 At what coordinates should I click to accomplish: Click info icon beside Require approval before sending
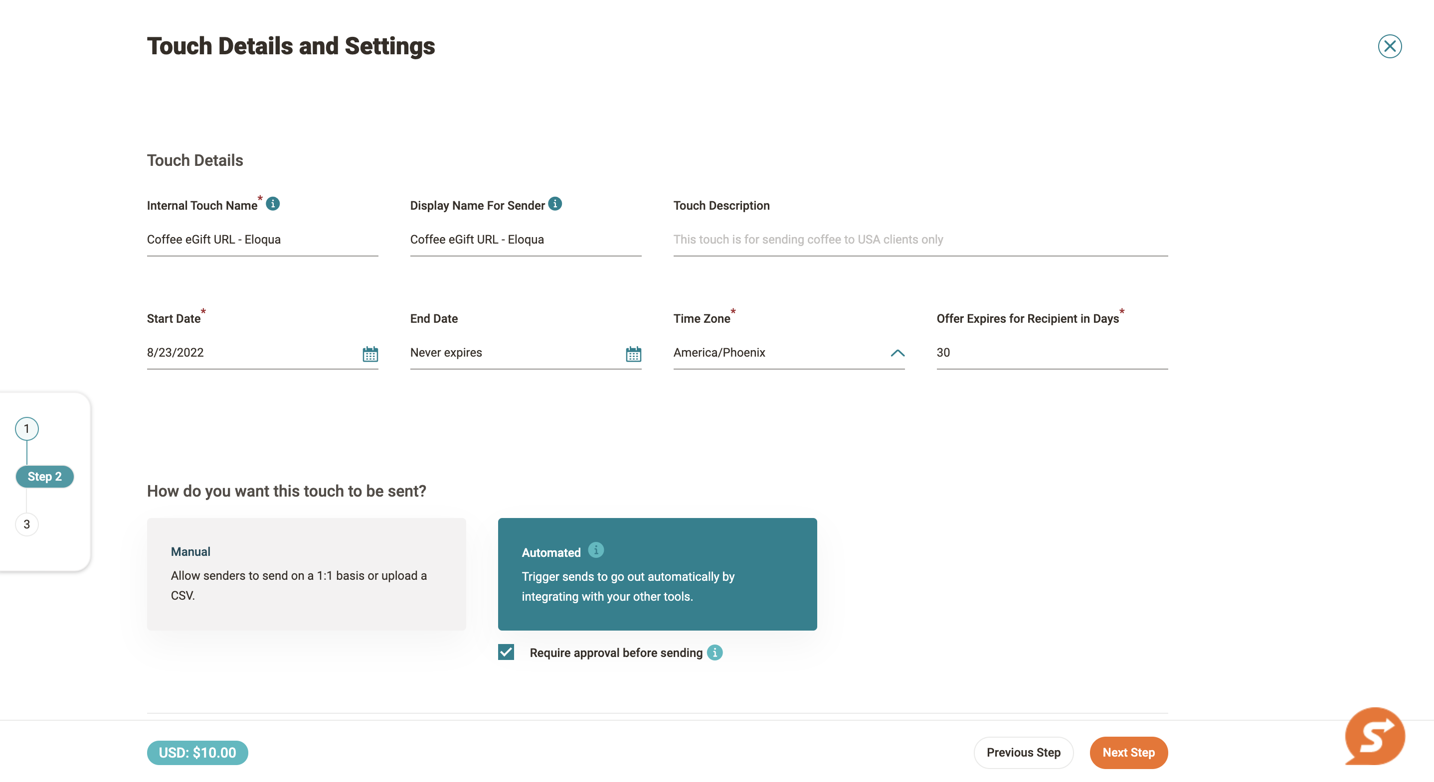coord(715,652)
